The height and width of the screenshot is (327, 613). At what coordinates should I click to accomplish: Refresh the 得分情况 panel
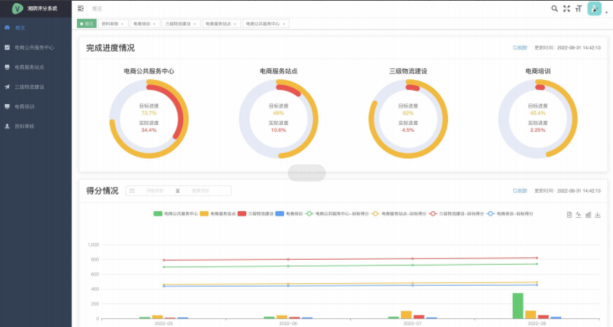[520, 191]
